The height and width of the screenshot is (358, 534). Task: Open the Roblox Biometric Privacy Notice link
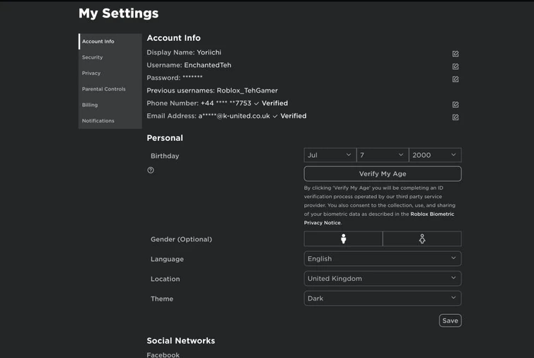(x=432, y=214)
